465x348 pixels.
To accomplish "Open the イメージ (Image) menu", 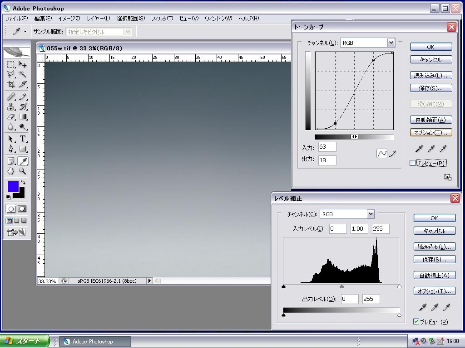I will coord(69,19).
